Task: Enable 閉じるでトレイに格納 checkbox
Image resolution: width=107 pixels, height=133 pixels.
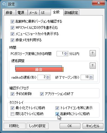Action: (12, 114)
